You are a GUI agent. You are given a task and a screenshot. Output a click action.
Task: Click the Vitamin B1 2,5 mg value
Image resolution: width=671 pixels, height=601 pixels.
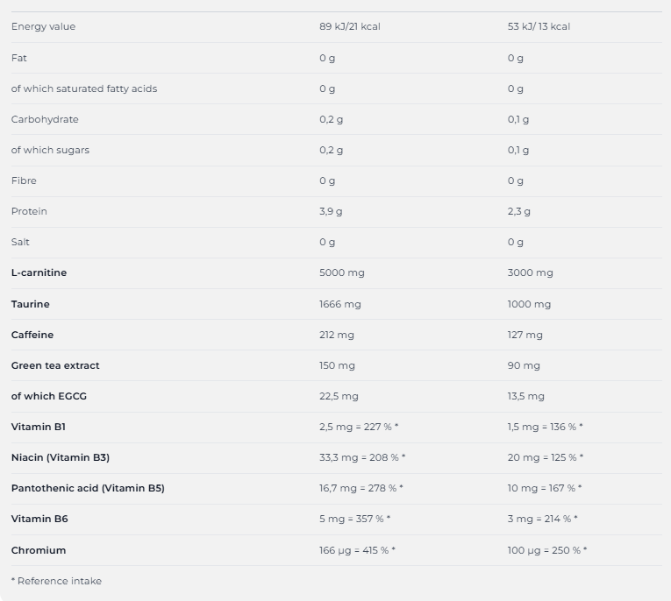(x=358, y=427)
